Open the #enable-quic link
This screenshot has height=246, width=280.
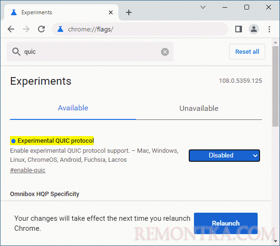tap(28, 170)
